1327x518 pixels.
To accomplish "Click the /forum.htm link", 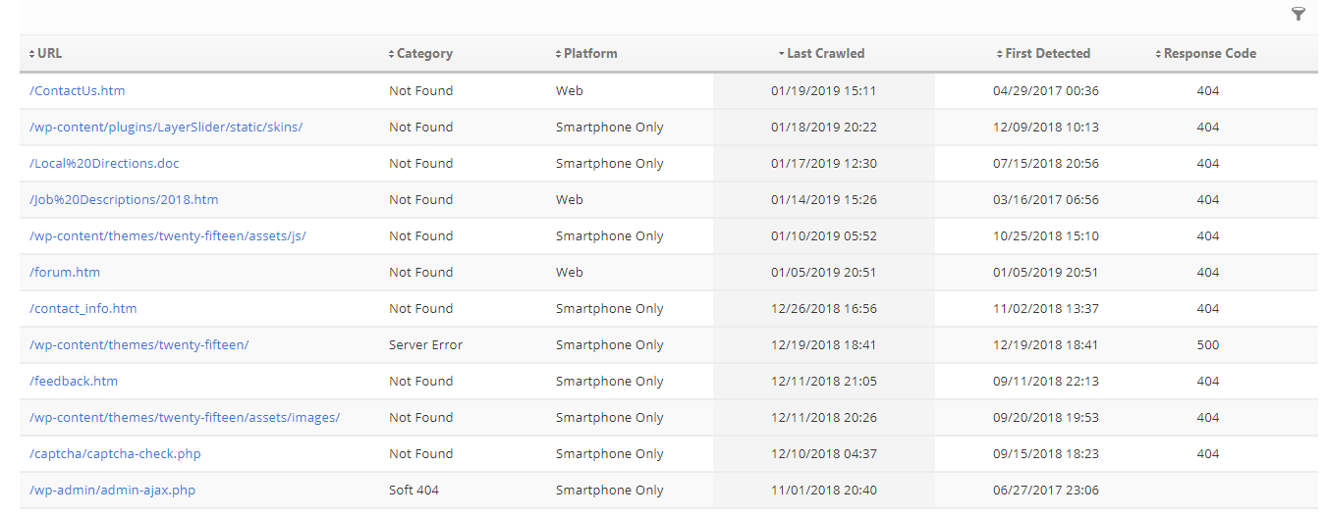I will pyautogui.click(x=65, y=273).
